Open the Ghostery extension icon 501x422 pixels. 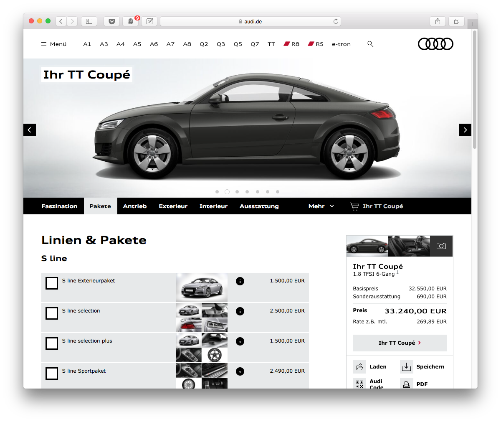tap(130, 21)
